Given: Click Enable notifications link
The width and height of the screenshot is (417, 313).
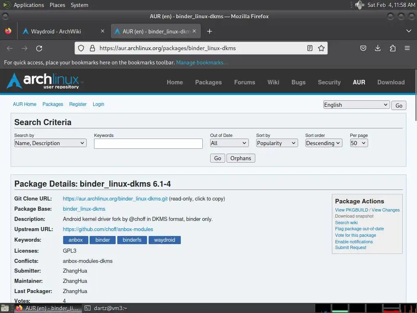Looking at the screenshot, I should point(354,242).
